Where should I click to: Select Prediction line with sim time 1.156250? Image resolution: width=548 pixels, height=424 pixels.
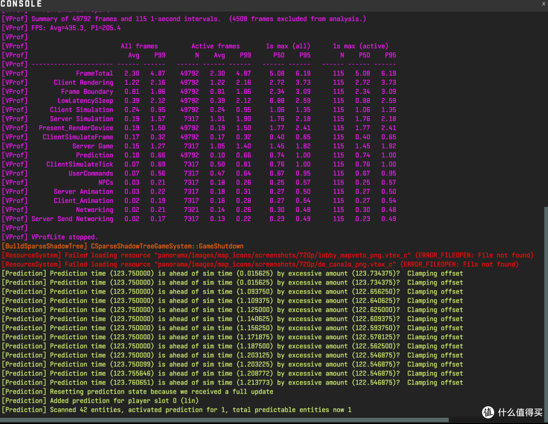click(x=232, y=328)
